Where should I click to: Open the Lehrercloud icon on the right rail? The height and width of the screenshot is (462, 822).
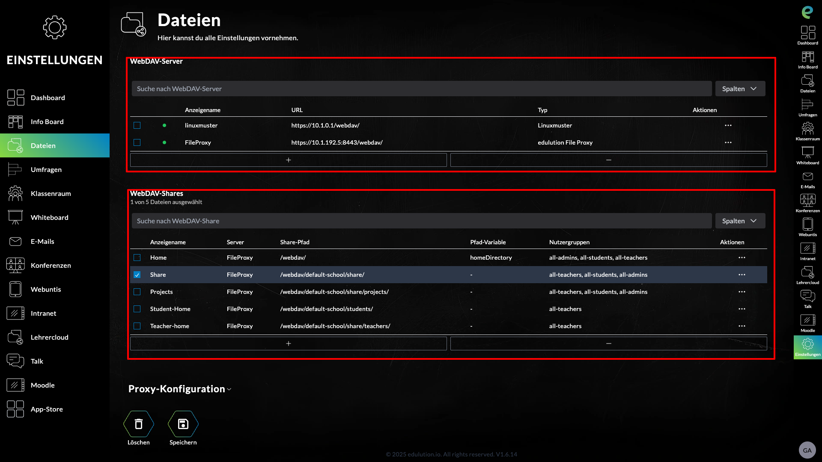point(807,272)
